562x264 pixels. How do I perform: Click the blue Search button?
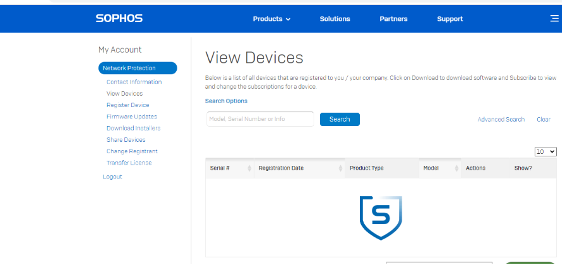coord(340,119)
